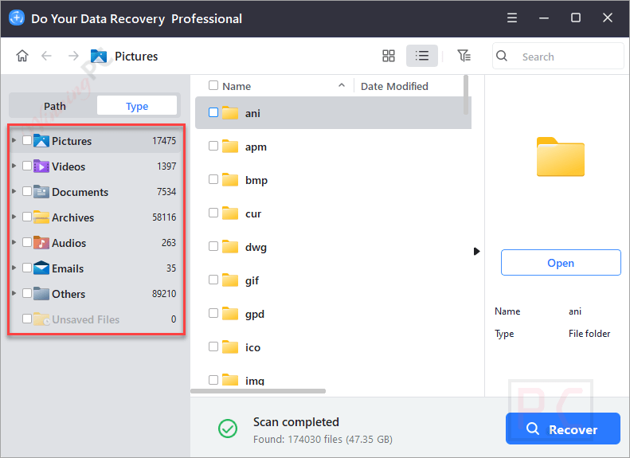630x458 pixels.
Task: Click the gif folder icon
Action: point(230,280)
